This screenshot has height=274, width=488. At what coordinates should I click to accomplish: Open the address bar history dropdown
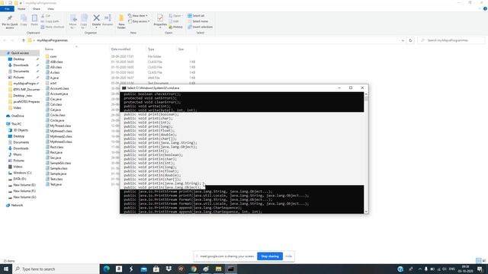coord(403,40)
